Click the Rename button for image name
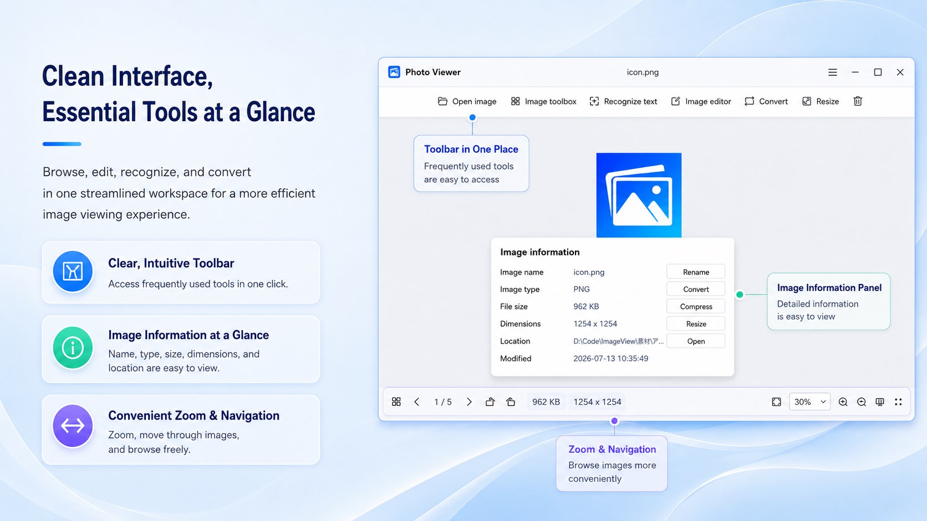Screen dimensions: 927x521 [x=696, y=272]
